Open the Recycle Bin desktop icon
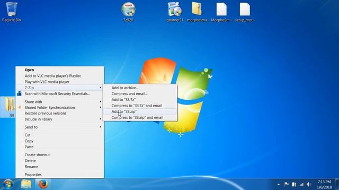The image size is (339, 190). tap(12, 12)
